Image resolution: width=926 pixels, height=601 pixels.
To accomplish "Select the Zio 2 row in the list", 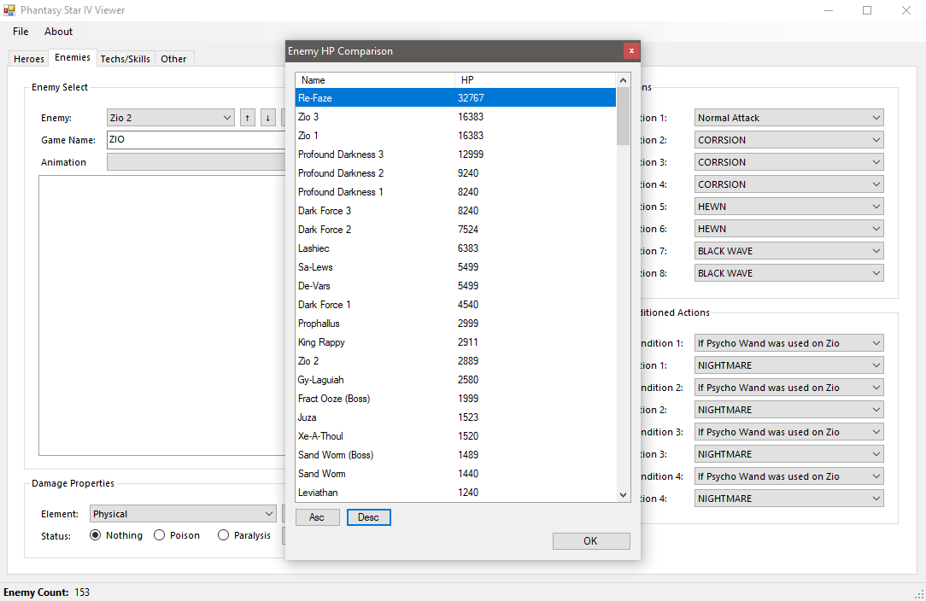I will point(455,361).
